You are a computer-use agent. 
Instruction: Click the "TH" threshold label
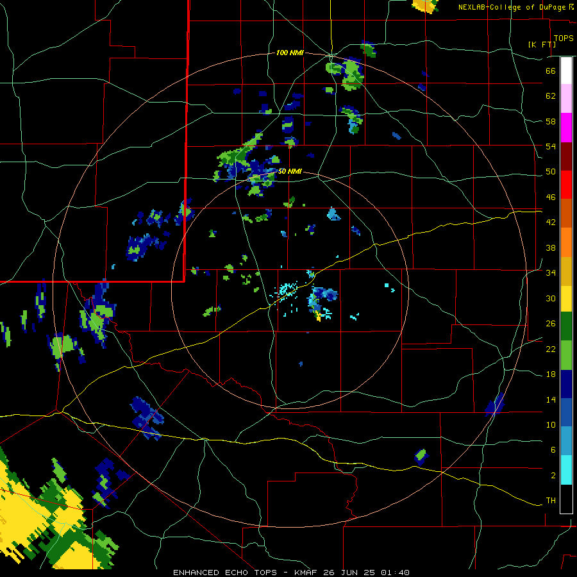[551, 501]
